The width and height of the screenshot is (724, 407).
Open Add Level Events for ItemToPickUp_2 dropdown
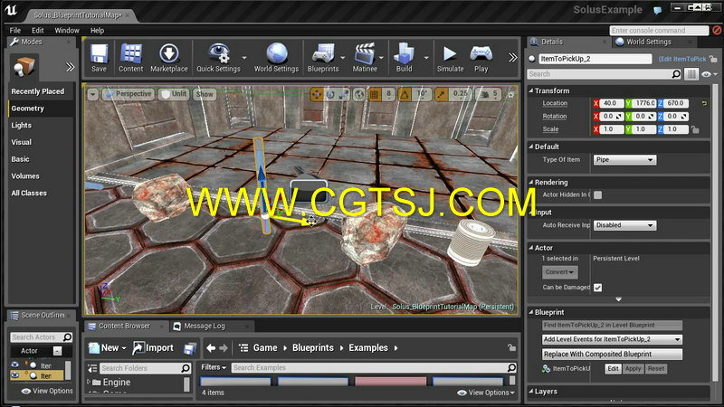point(612,339)
